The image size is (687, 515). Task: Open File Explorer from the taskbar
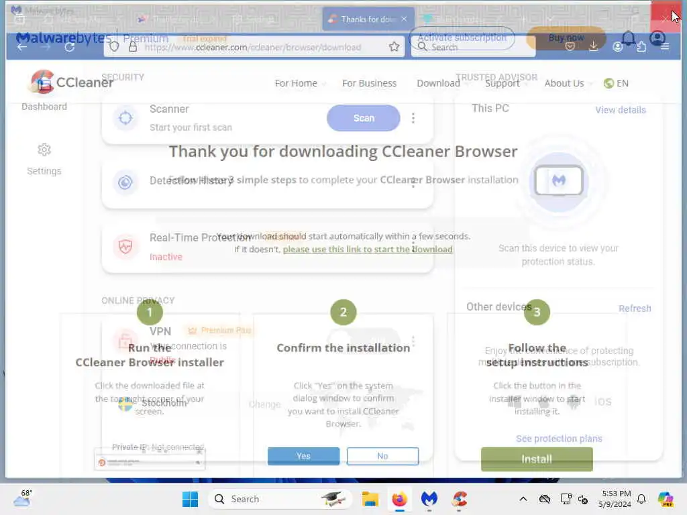pyautogui.click(x=370, y=499)
